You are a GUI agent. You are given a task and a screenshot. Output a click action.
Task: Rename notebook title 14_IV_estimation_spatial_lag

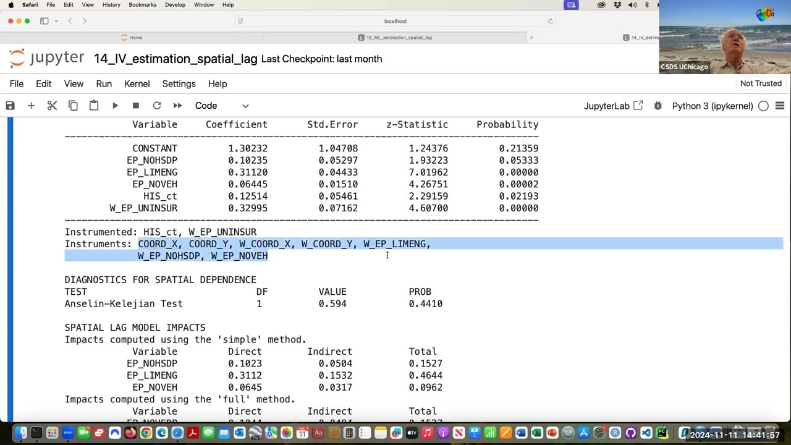coord(176,59)
